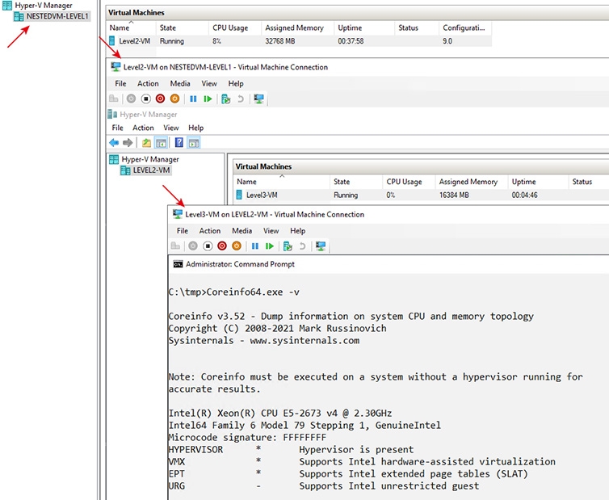The image size is (609, 500).
Task: Open Action menu in Level2-VM connection window
Action: click(148, 83)
